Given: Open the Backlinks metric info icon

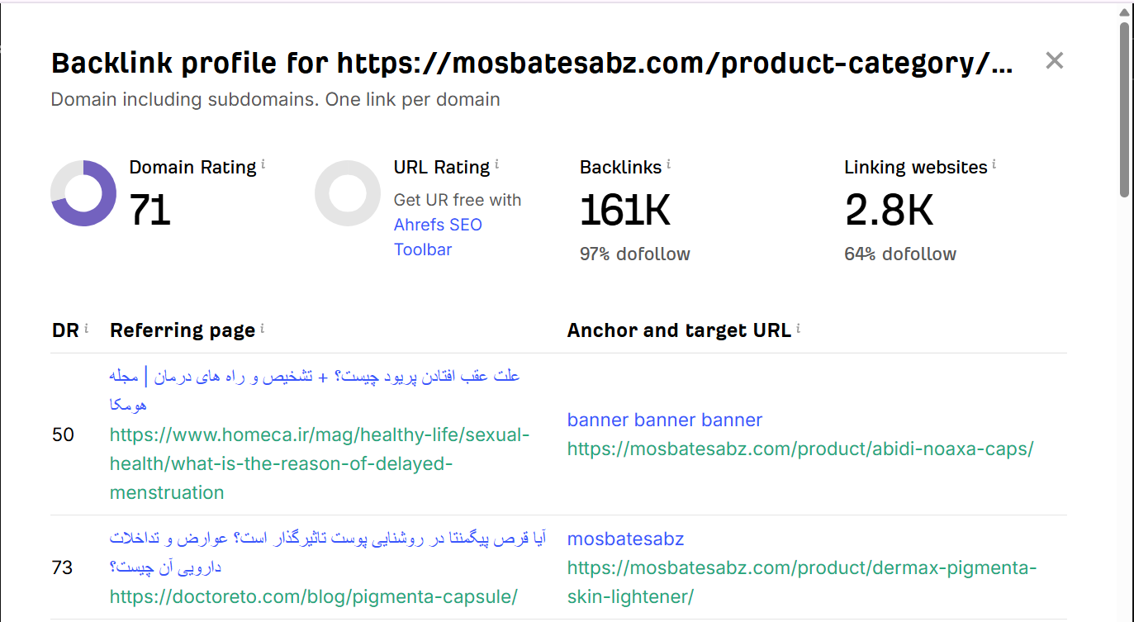Looking at the screenshot, I should (x=668, y=164).
